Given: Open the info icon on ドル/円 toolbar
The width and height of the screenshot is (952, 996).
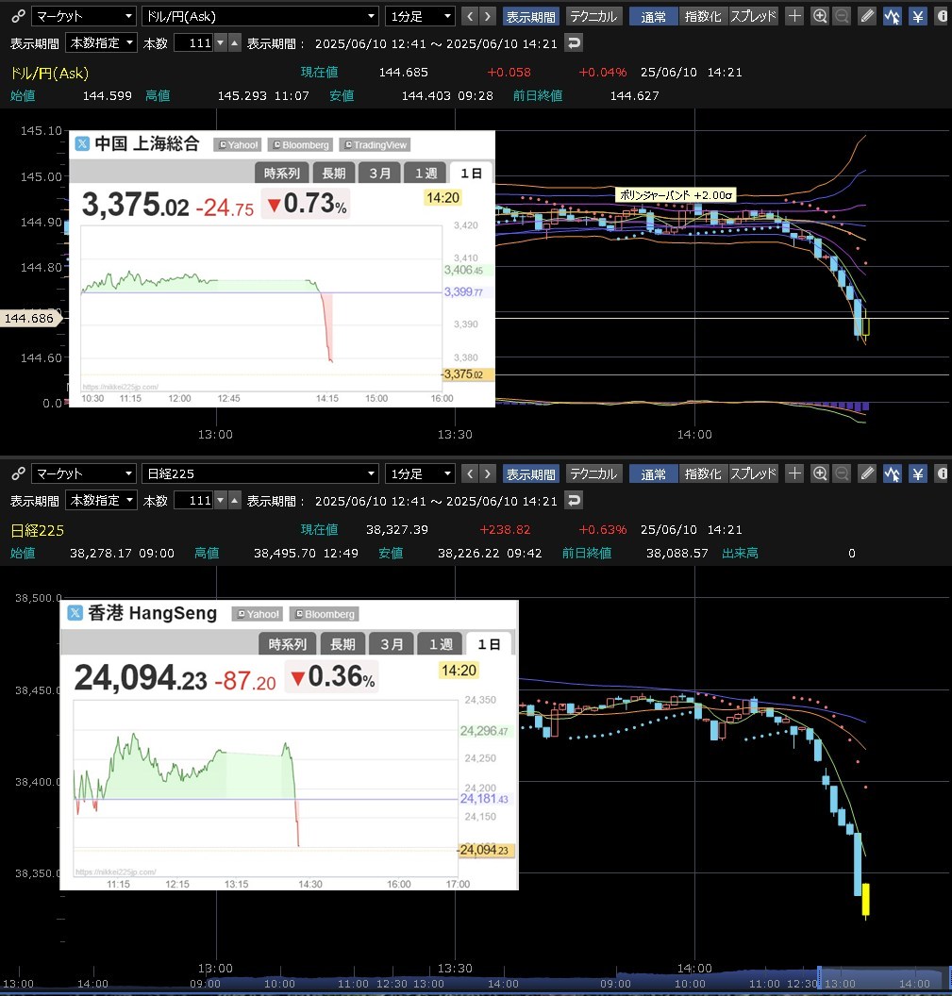Looking at the screenshot, I should coord(942,16).
